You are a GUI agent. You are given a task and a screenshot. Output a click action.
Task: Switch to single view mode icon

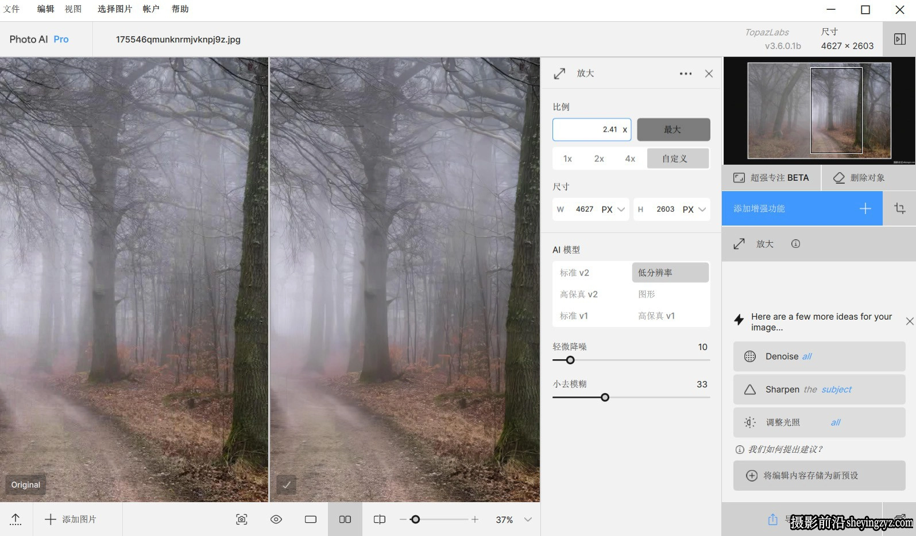pos(311,519)
